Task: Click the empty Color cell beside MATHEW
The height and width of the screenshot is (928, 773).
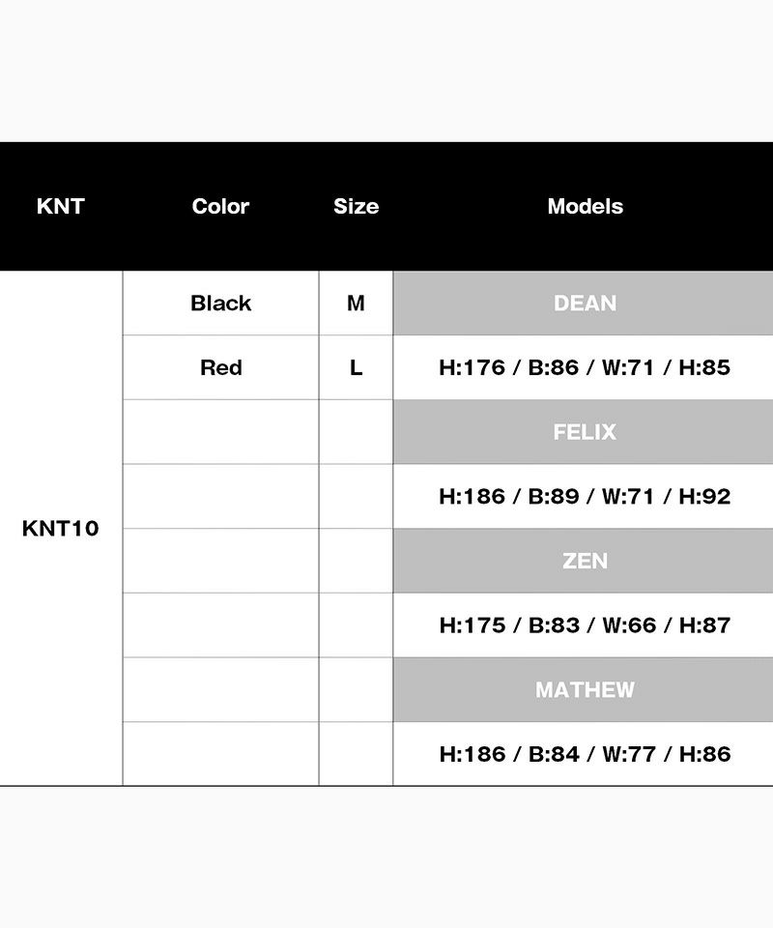Action: click(x=220, y=690)
